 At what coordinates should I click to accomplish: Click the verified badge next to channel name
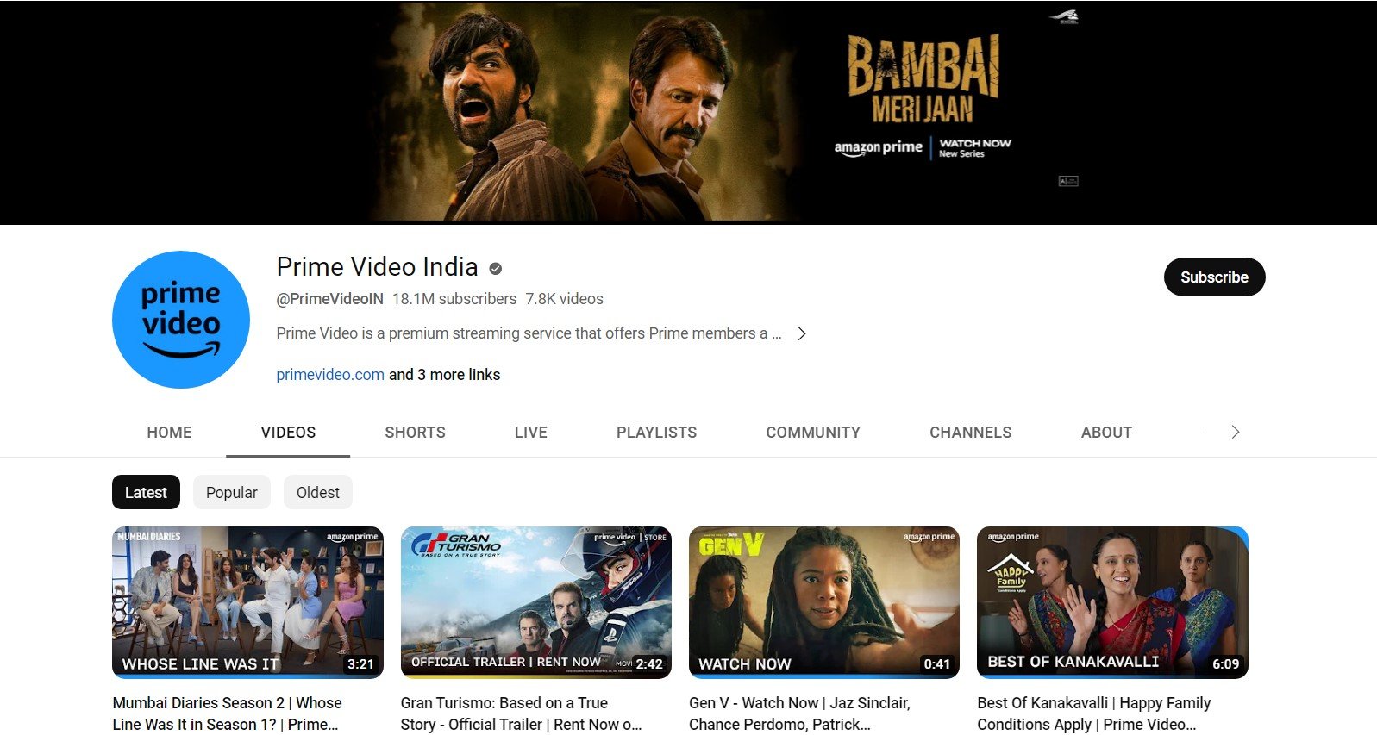click(x=496, y=269)
